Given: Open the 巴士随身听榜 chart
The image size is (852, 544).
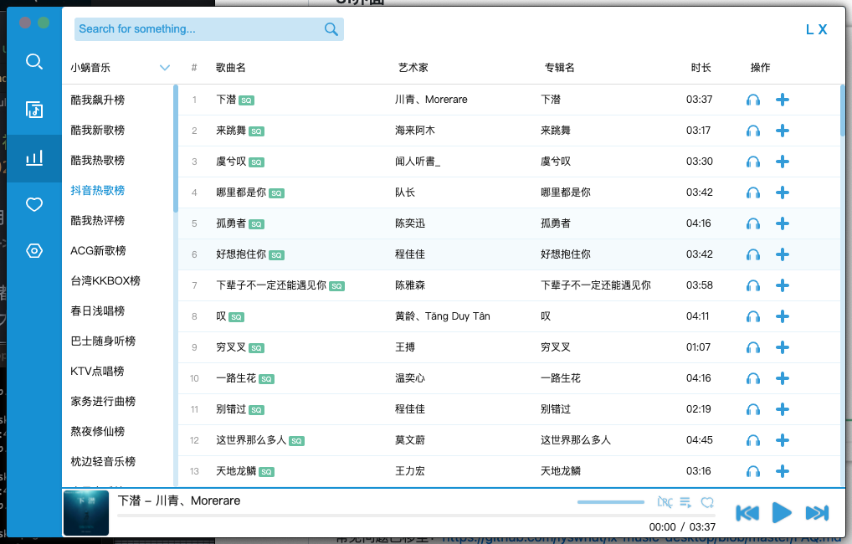Looking at the screenshot, I should (103, 341).
